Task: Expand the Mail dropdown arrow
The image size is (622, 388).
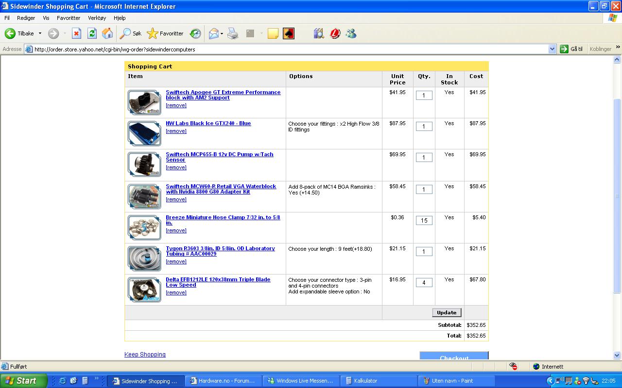Action: [x=222, y=33]
